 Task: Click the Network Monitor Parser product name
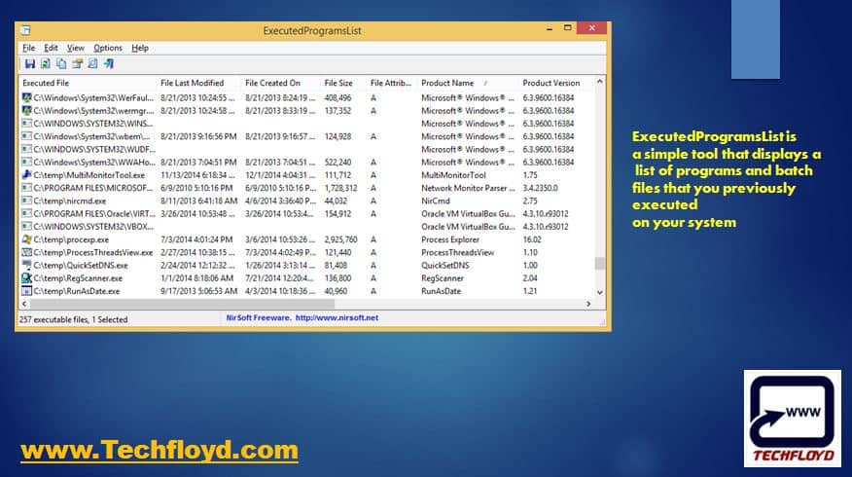(x=468, y=188)
